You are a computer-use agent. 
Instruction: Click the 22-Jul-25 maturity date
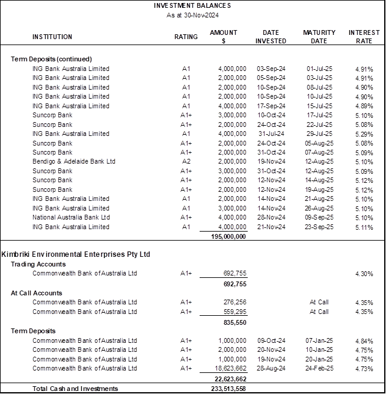click(319, 125)
